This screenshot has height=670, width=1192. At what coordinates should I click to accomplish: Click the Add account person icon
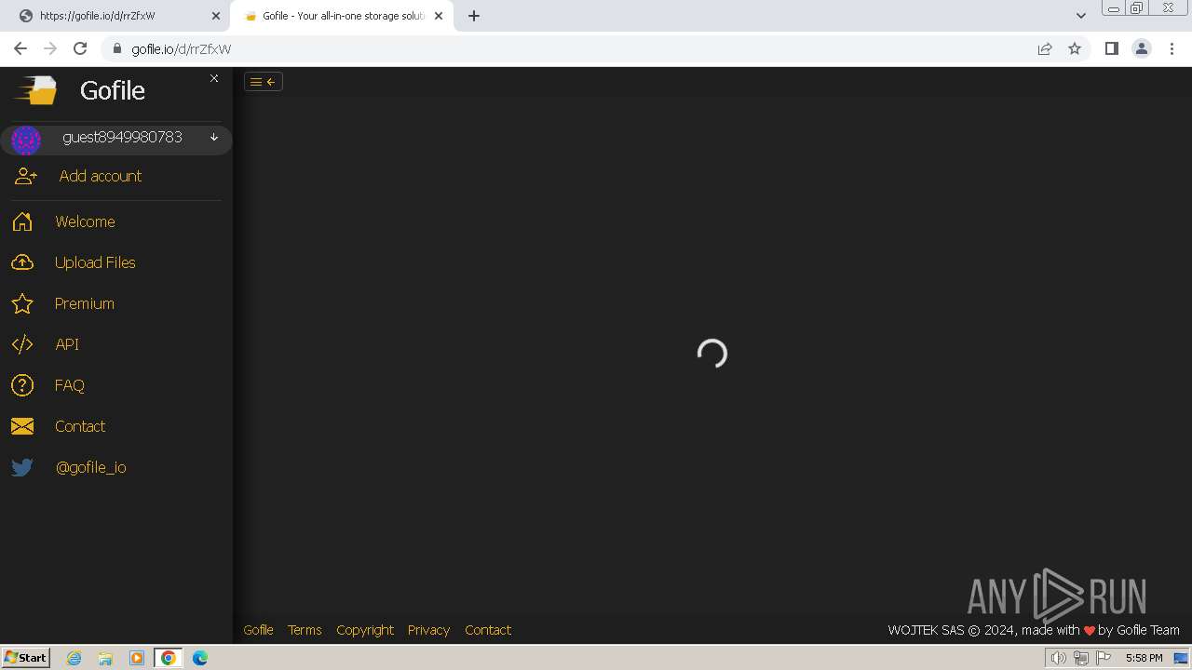tap(26, 176)
